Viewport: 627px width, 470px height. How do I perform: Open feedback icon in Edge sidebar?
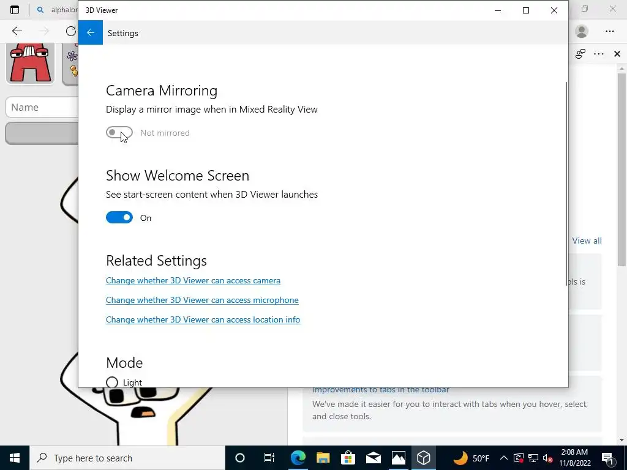click(x=580, y=54)
